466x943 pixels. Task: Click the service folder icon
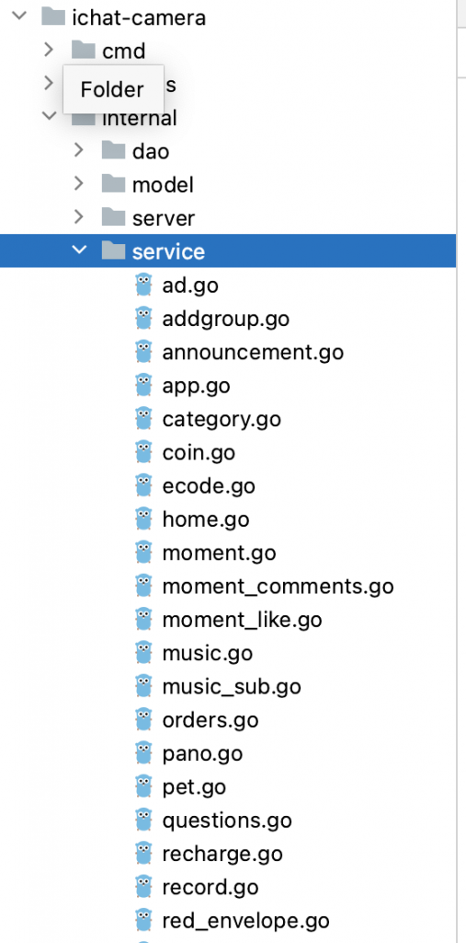point(113,250)
